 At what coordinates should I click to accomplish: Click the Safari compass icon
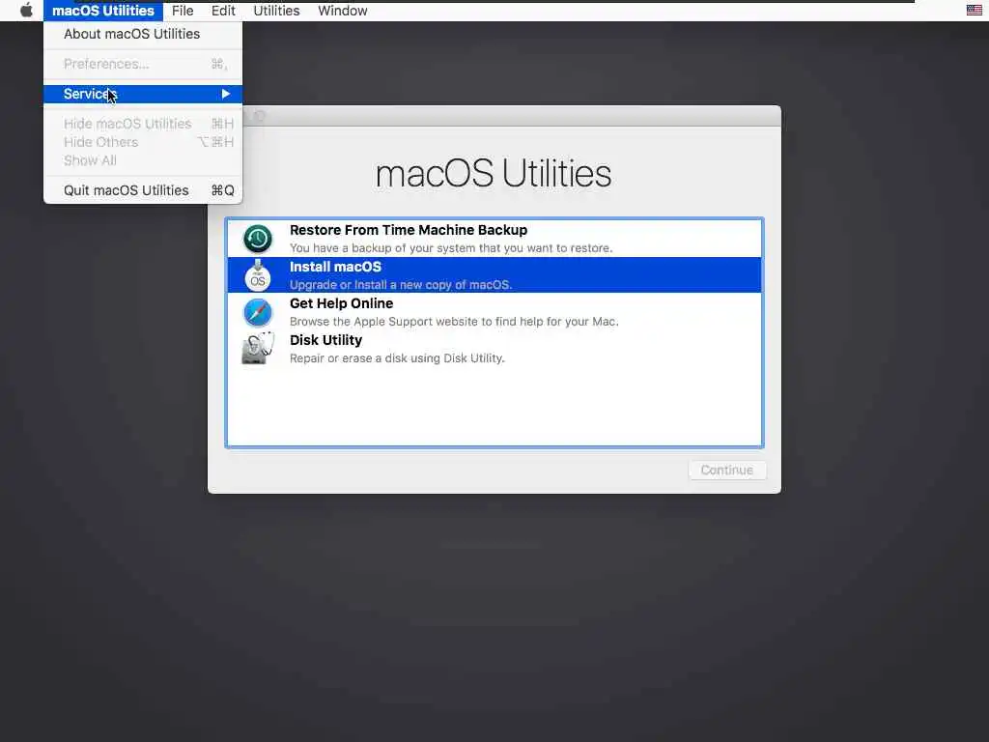257,312
